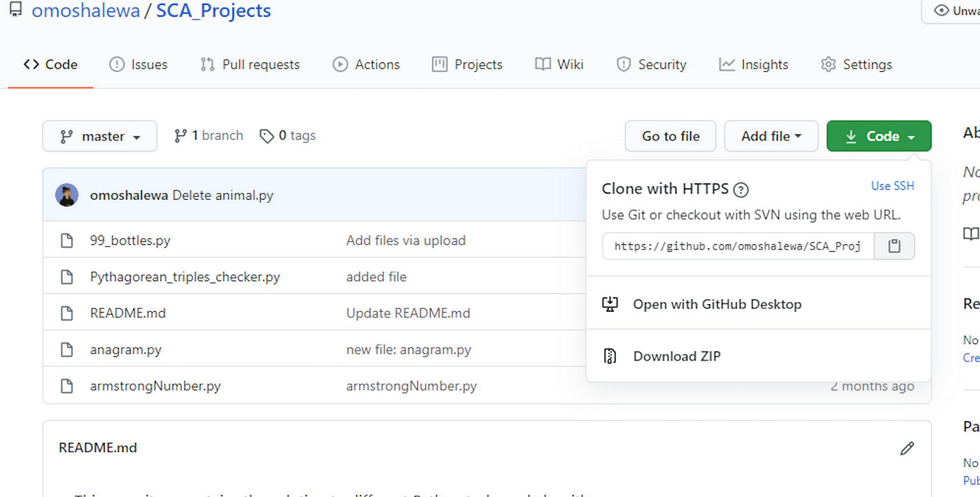
Task: Click the Go to file button
Action: tap(671, 136)
